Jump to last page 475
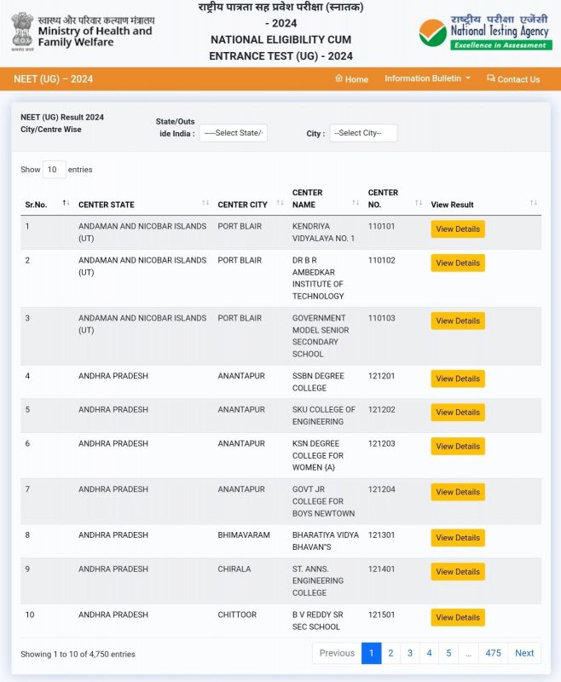 493,653
